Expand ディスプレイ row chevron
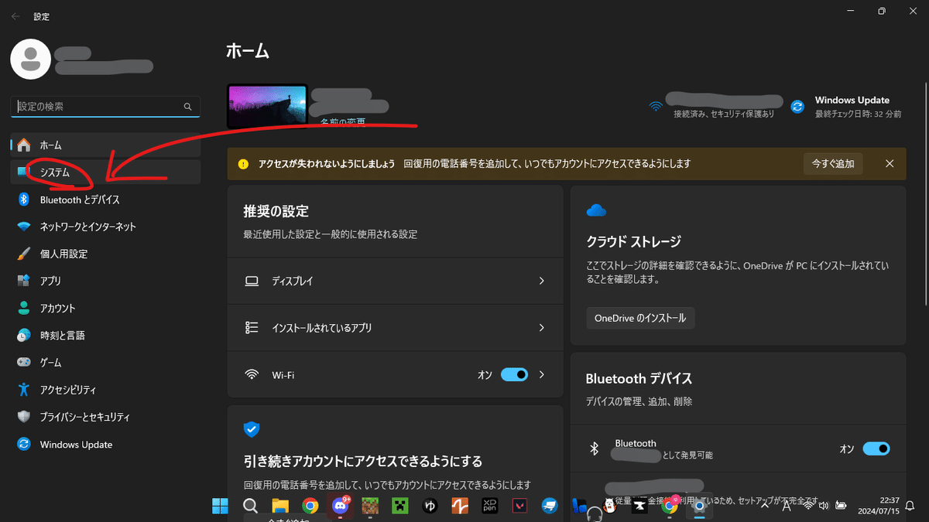The height and width of the screenshot is (522, 929). [x=542, y=281]
